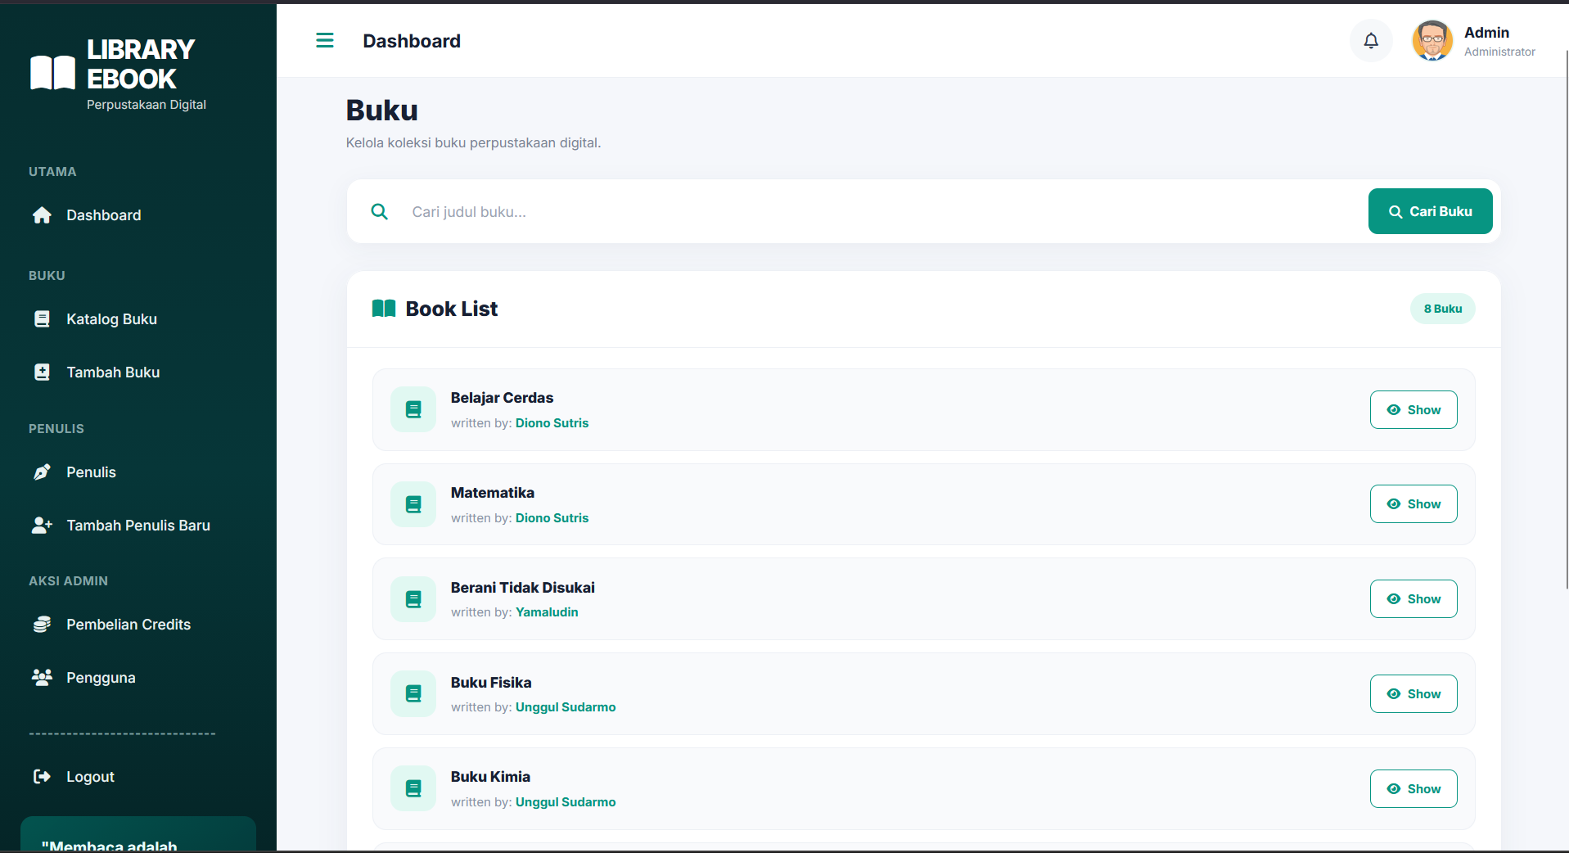Click the Buku Kimia title
Image resolution: width=1569 pixels, height=853 pixels.
[x=490, y=777]
